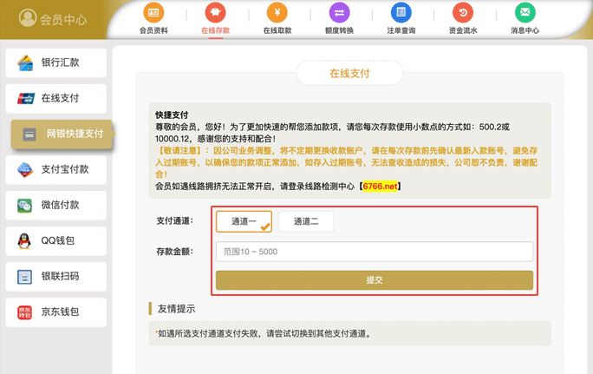Open the 会员资料 profile icon
Viewport: 593px width, 374px height.
153,13
